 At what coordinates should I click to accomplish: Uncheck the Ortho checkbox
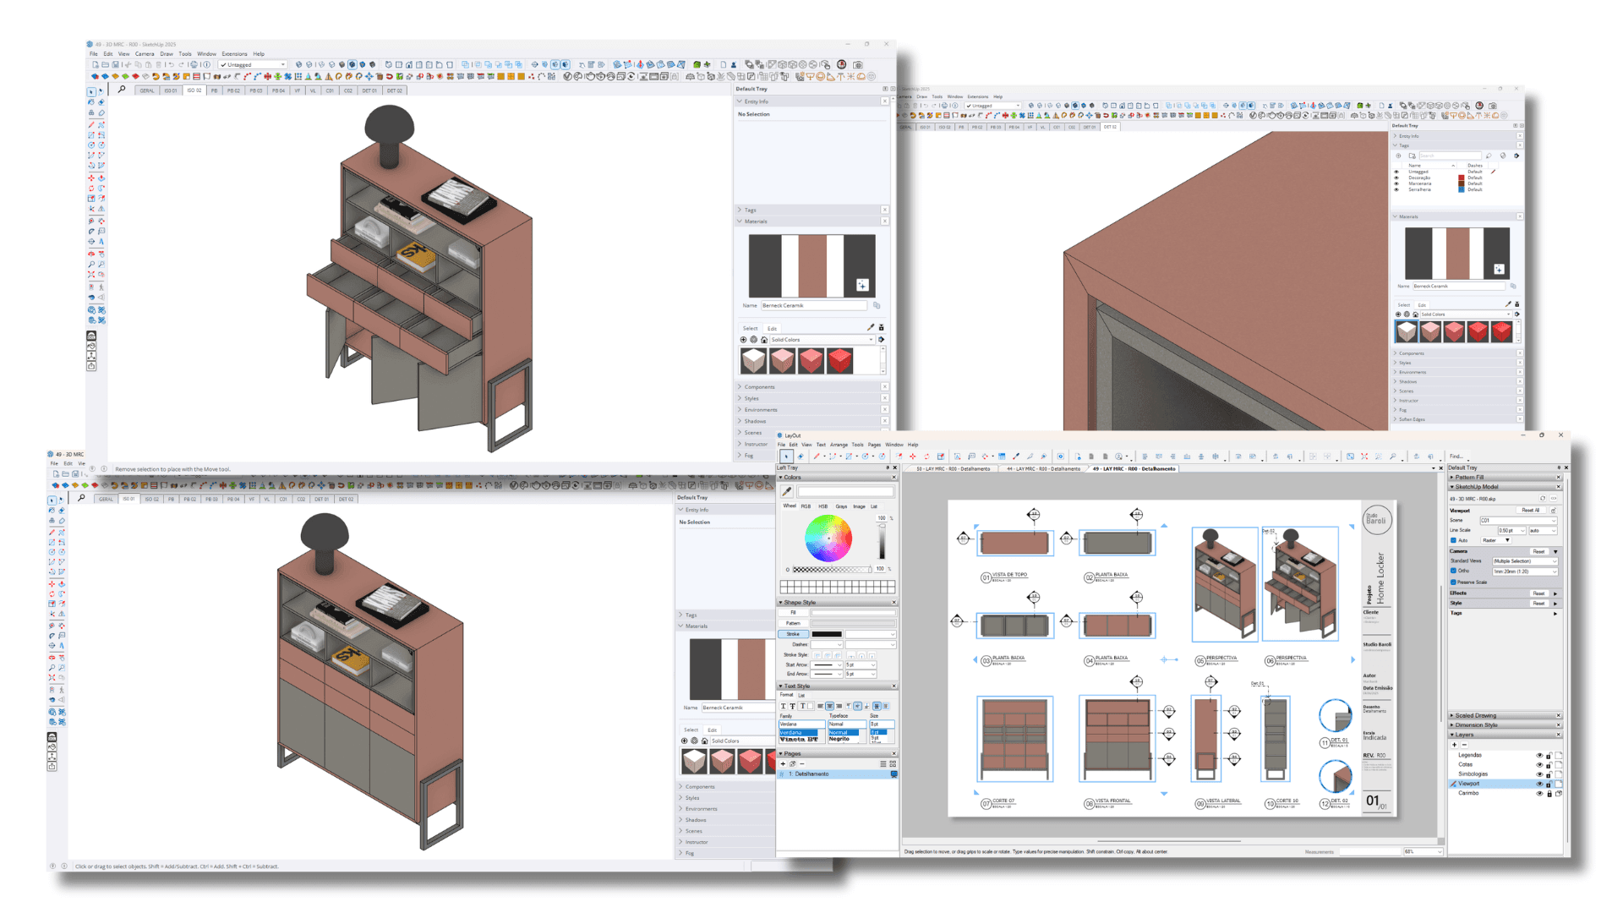1454,571
